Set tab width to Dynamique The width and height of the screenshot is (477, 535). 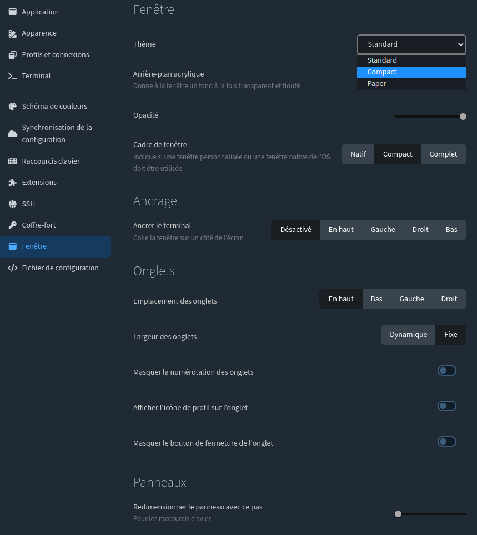[x=408, y=335]
